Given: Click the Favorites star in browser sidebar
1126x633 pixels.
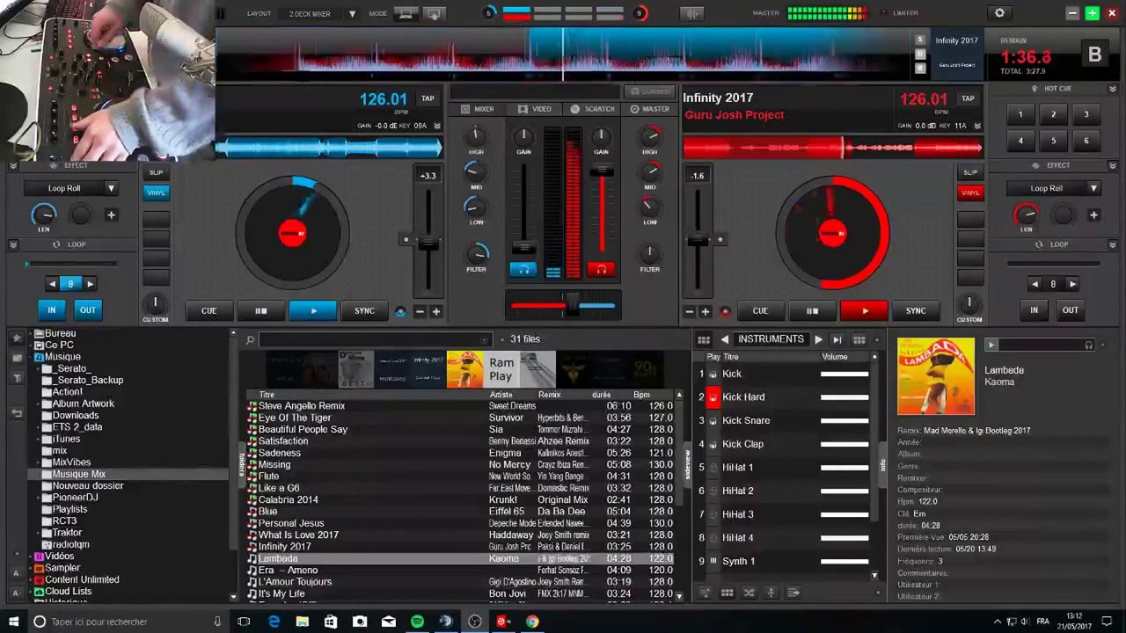Looking at the screenshot, I should (17, 338).
